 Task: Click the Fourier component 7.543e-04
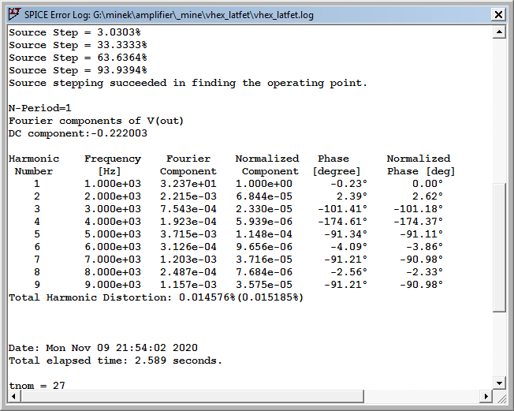click(188, 209)
